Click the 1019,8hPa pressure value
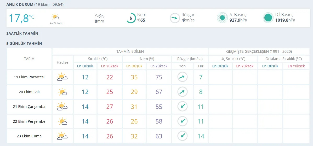Screen dimensions: 313x146 pos(285,20)
